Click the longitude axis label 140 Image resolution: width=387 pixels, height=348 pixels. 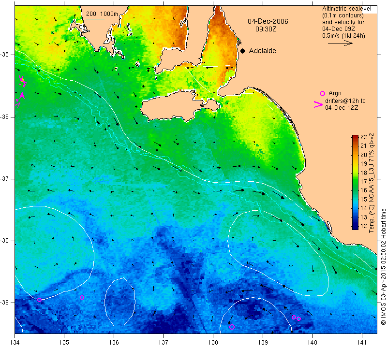(x=312, y=342)
